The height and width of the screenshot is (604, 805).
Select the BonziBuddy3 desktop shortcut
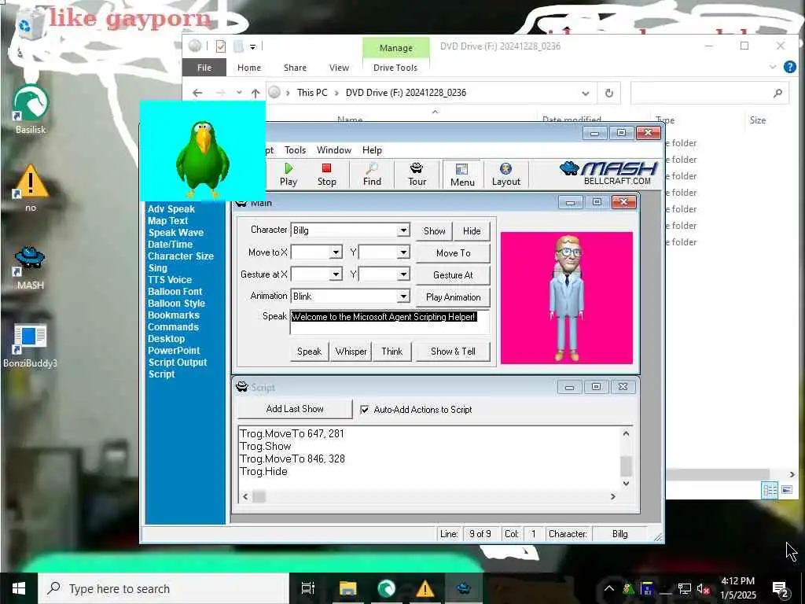(x=31, y=345)
